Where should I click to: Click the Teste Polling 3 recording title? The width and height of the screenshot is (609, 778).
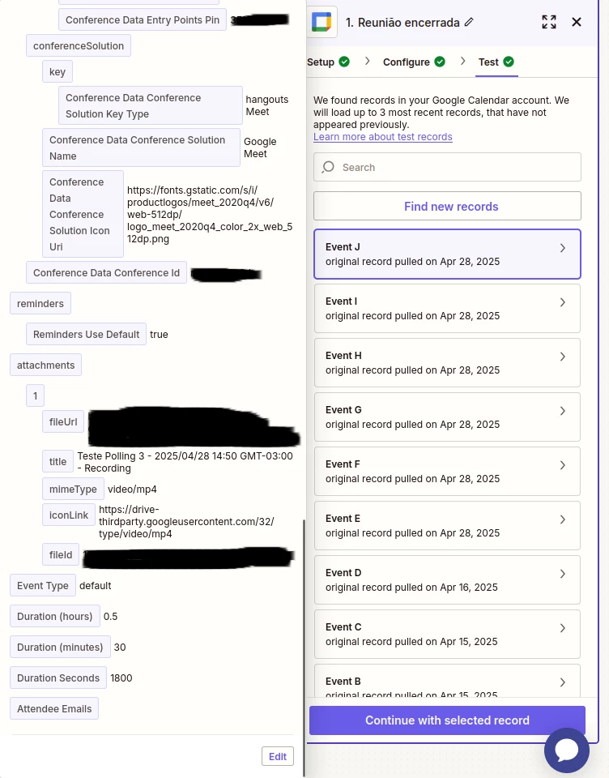185,462
